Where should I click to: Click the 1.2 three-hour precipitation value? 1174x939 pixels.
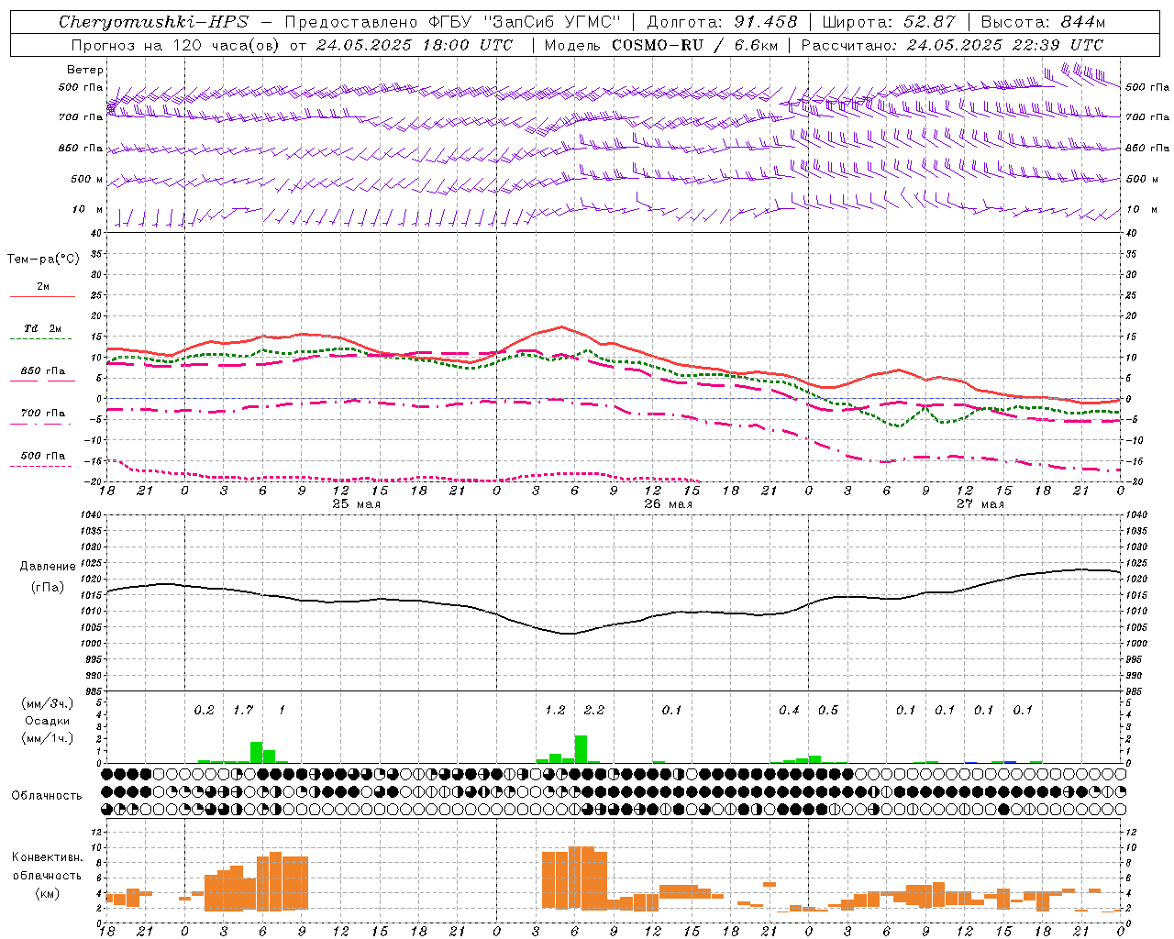pyautogui.click(x=555, y=710)
